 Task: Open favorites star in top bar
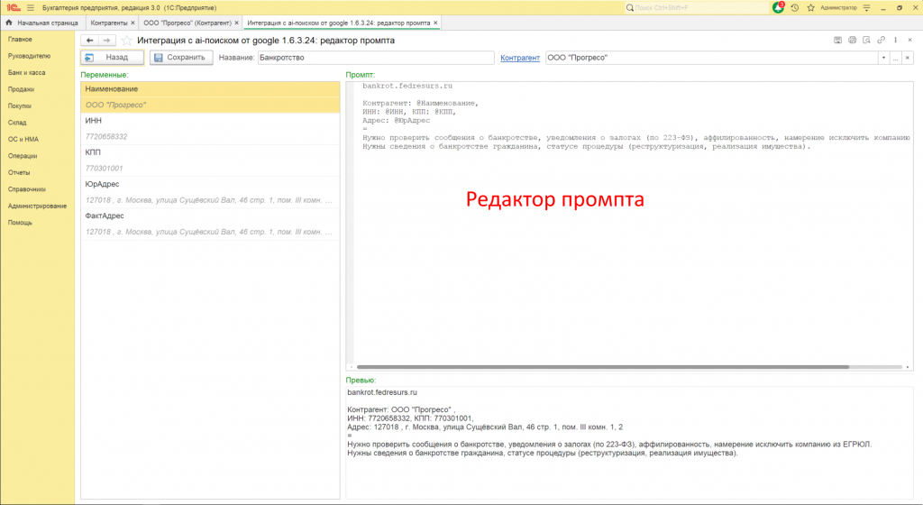coord(810,7)
